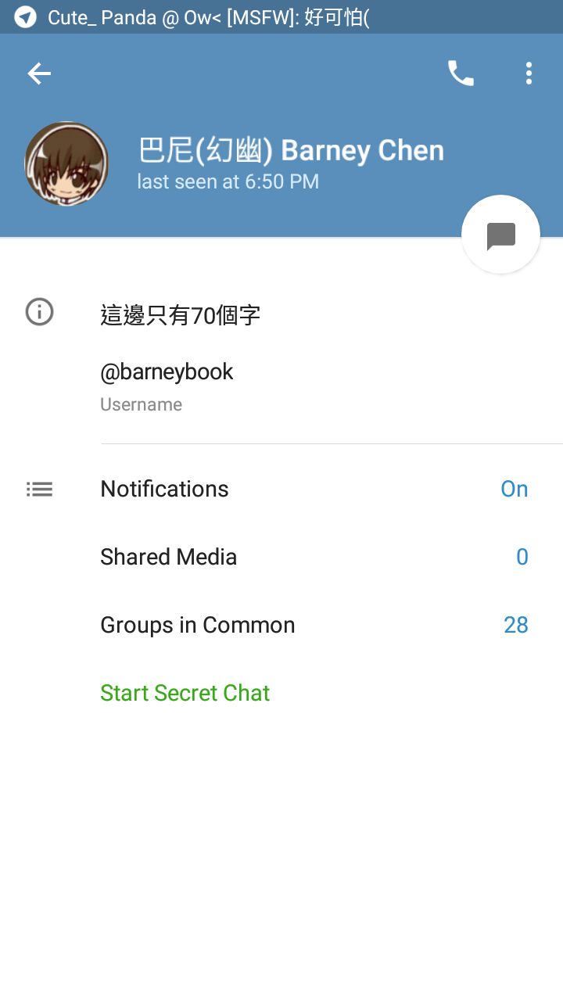The height and width of the screenshot is (1001, 563).
Task: Tap the Start Secret Chat link
Action: tap(185, 694)
